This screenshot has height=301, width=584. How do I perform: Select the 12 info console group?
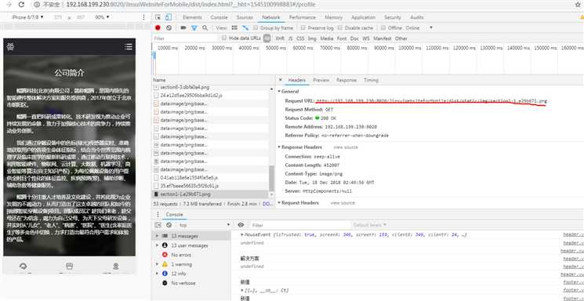point(191,274)
